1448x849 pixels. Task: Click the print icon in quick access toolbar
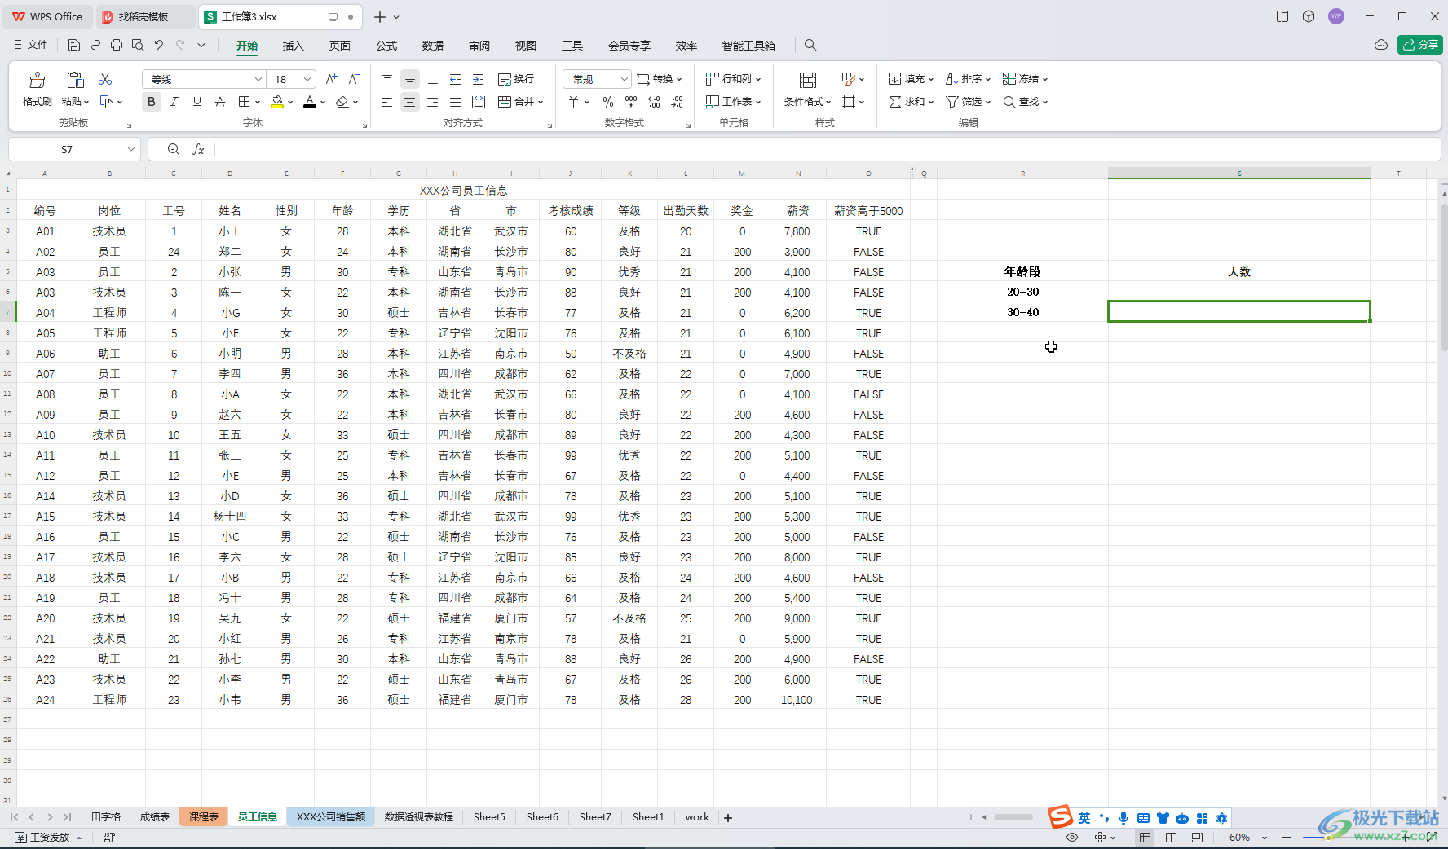pos(117,46)
